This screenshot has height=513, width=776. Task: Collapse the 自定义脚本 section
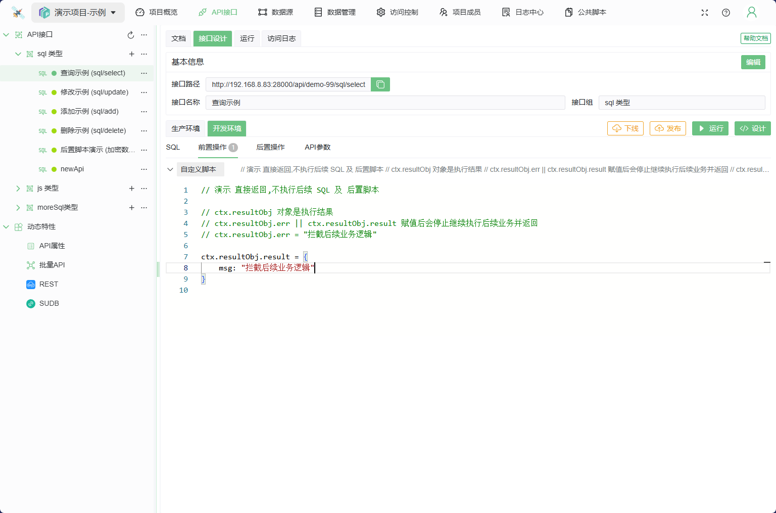pos(170,169)
